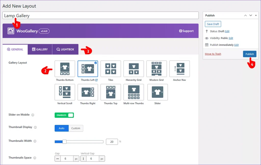Image resolution: width=261 pixels, height=165 pixels.
Task: Select the Modern Grid layout
Action: pos(156,69)
